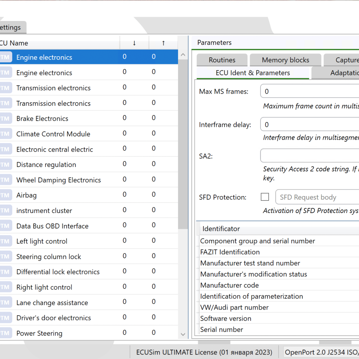Enable the SFD Protection checkbox
This screenshot has height=359, width=359.
tap(265, 197)
